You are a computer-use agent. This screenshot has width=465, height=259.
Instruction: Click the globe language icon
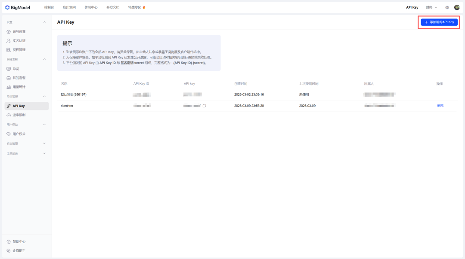(447, 7)
